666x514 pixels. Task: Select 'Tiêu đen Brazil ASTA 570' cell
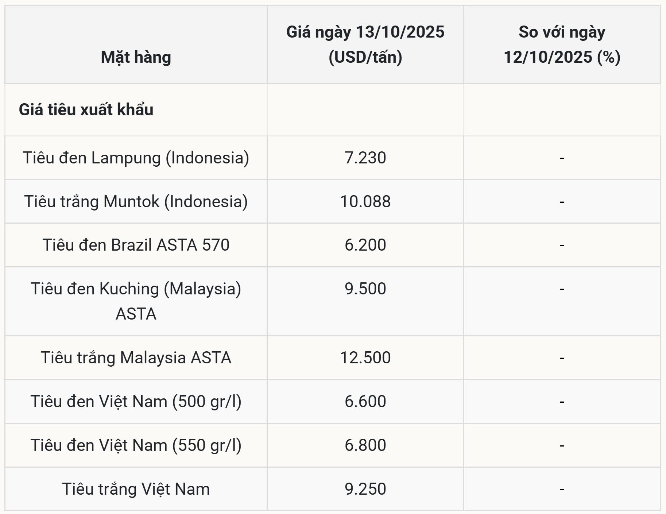coord(136,245)
